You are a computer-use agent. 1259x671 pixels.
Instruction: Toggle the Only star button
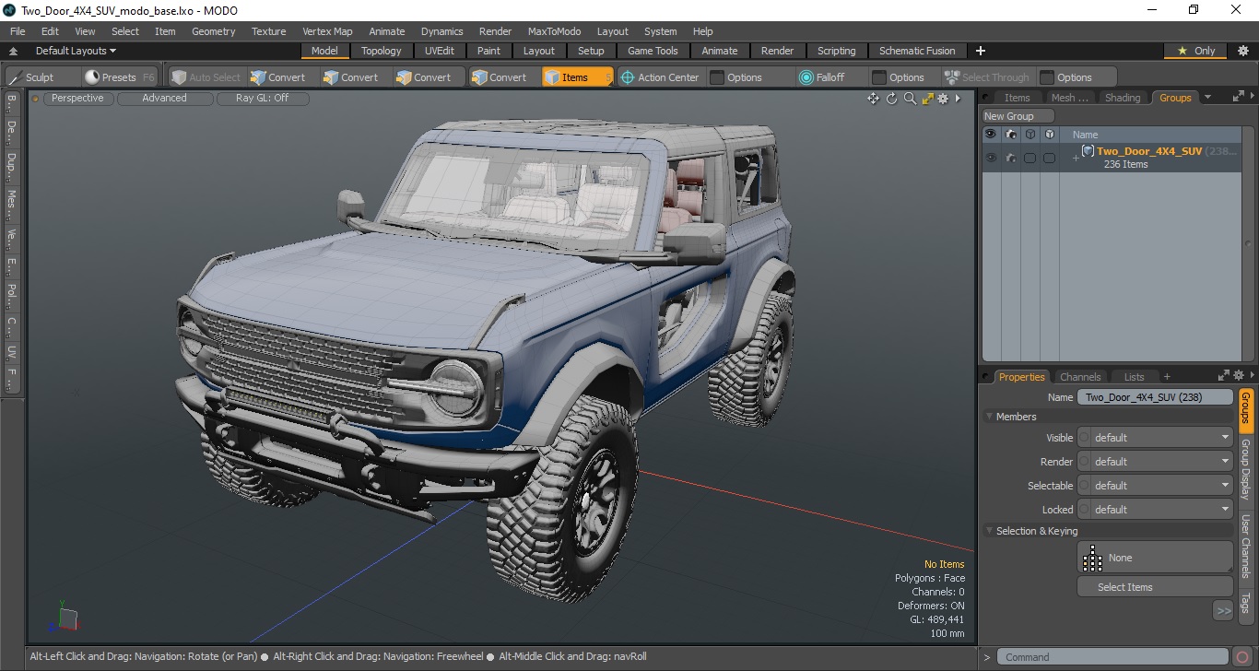[x=1196, y=51]
